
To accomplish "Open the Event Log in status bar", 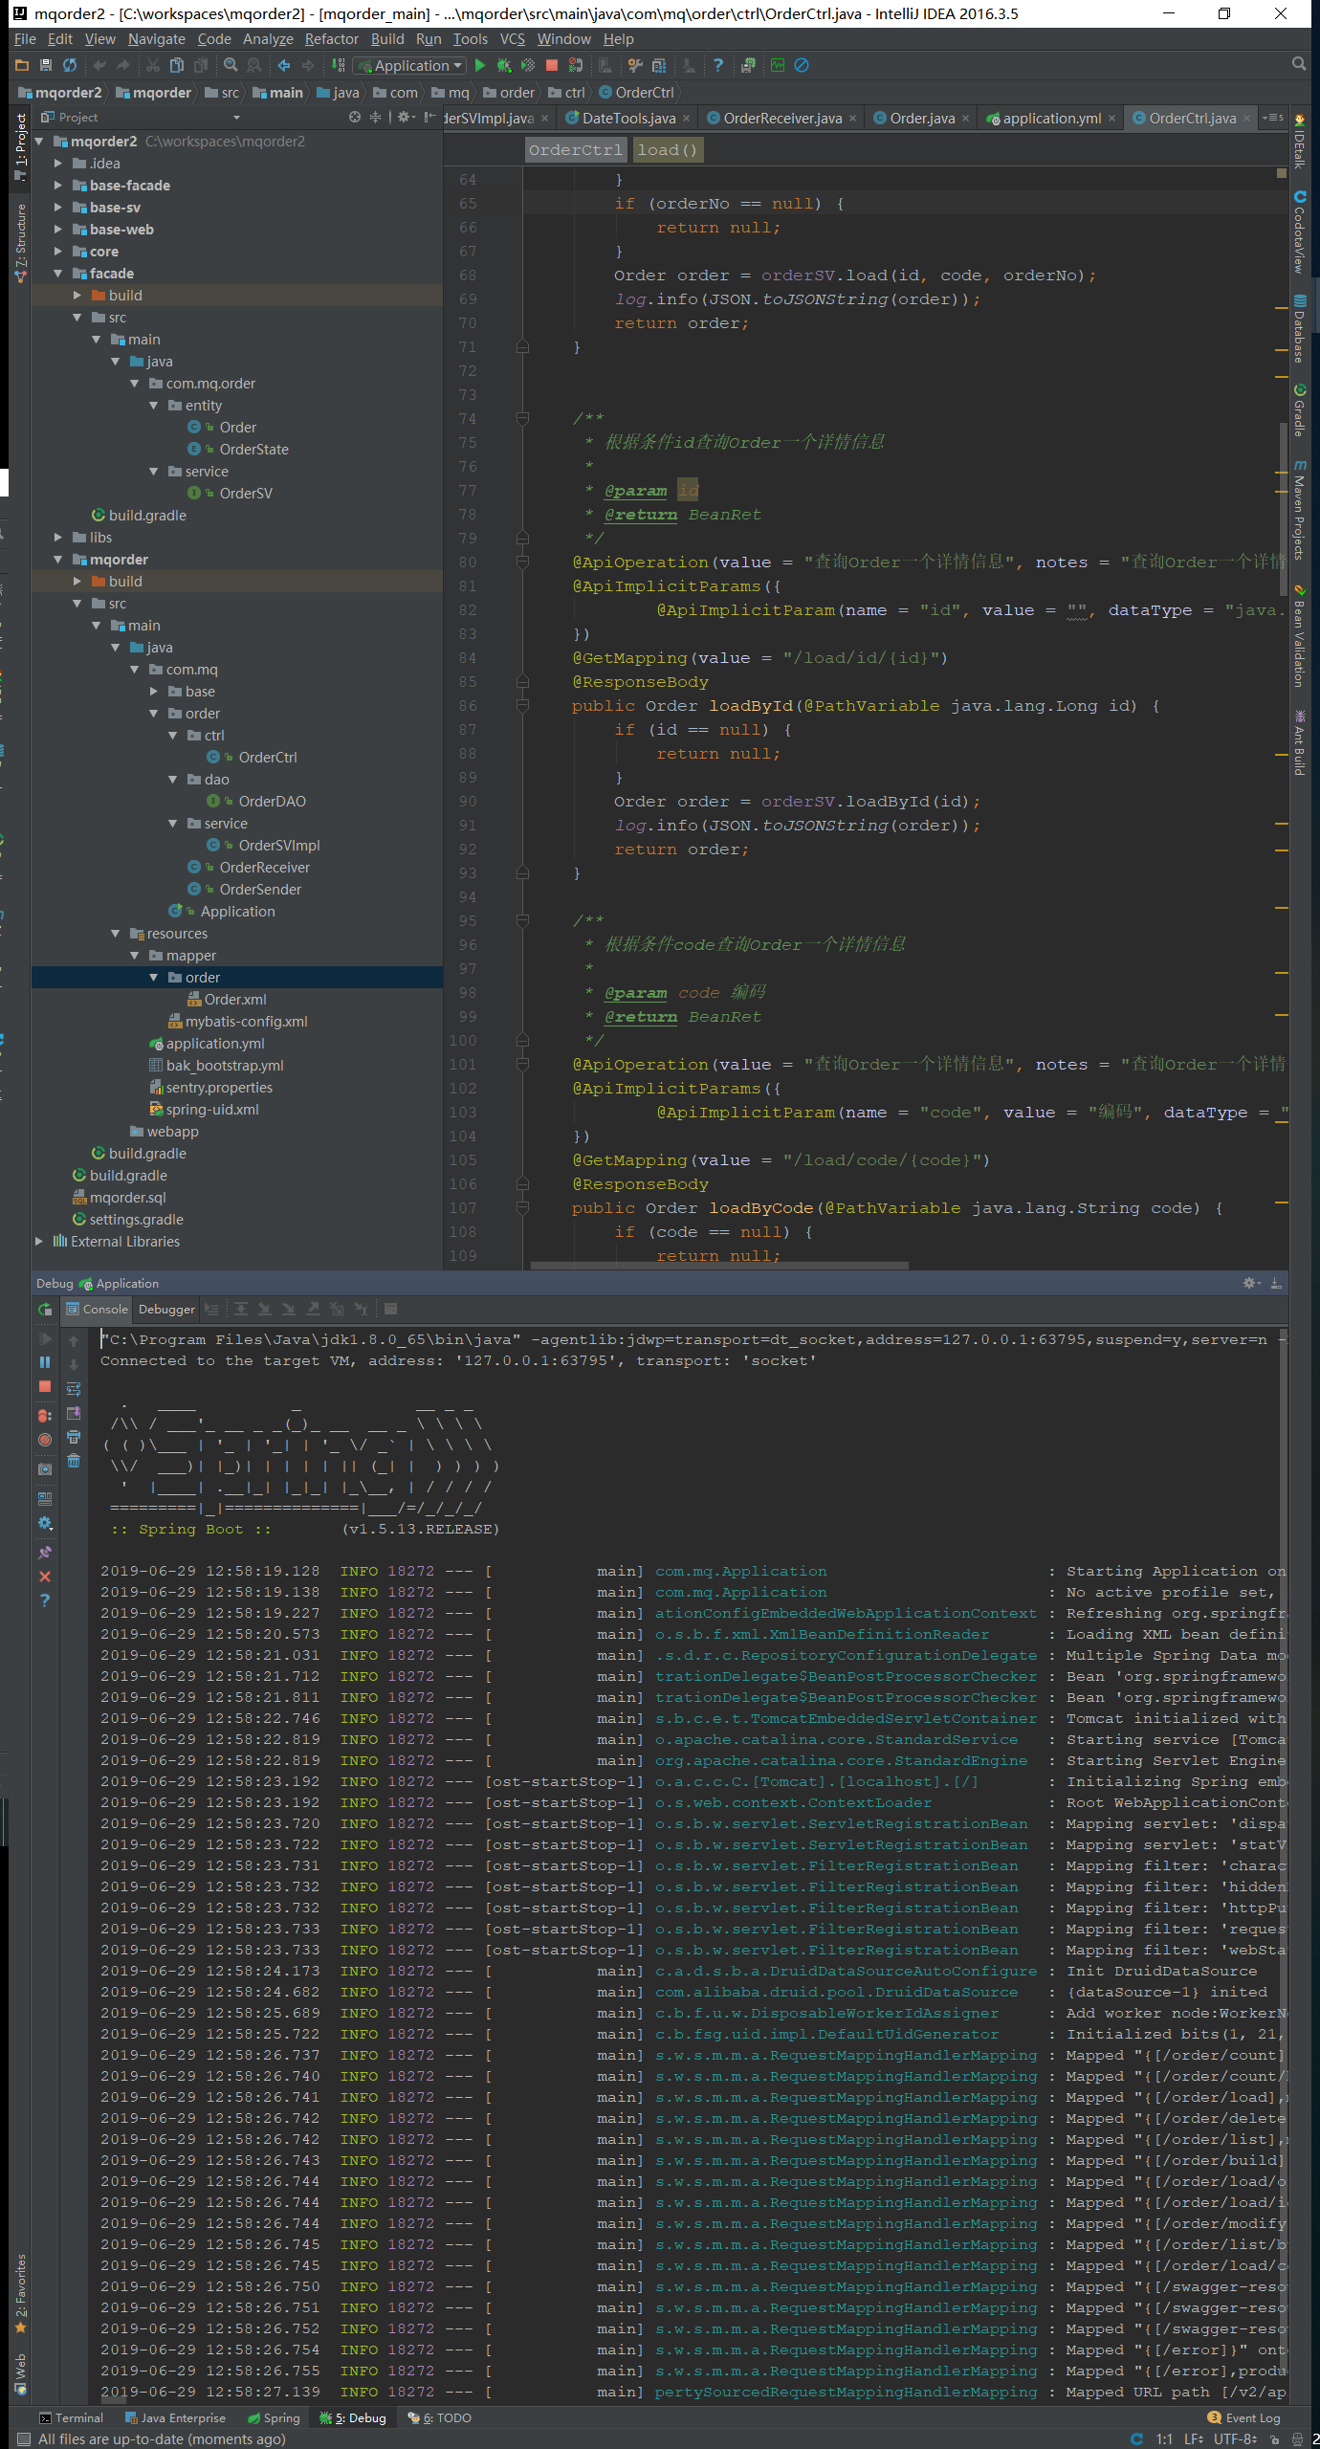I will (1243, 2417).
